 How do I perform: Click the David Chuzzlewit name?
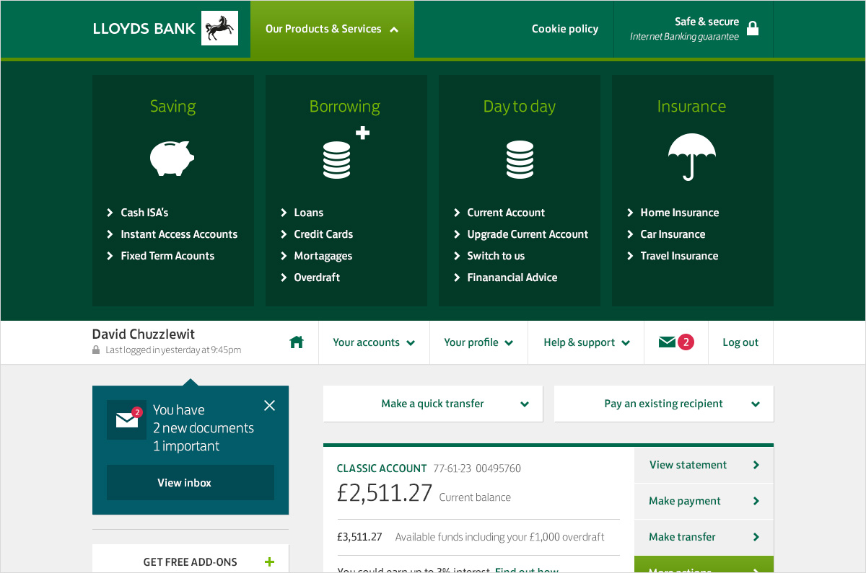[144, 334]
